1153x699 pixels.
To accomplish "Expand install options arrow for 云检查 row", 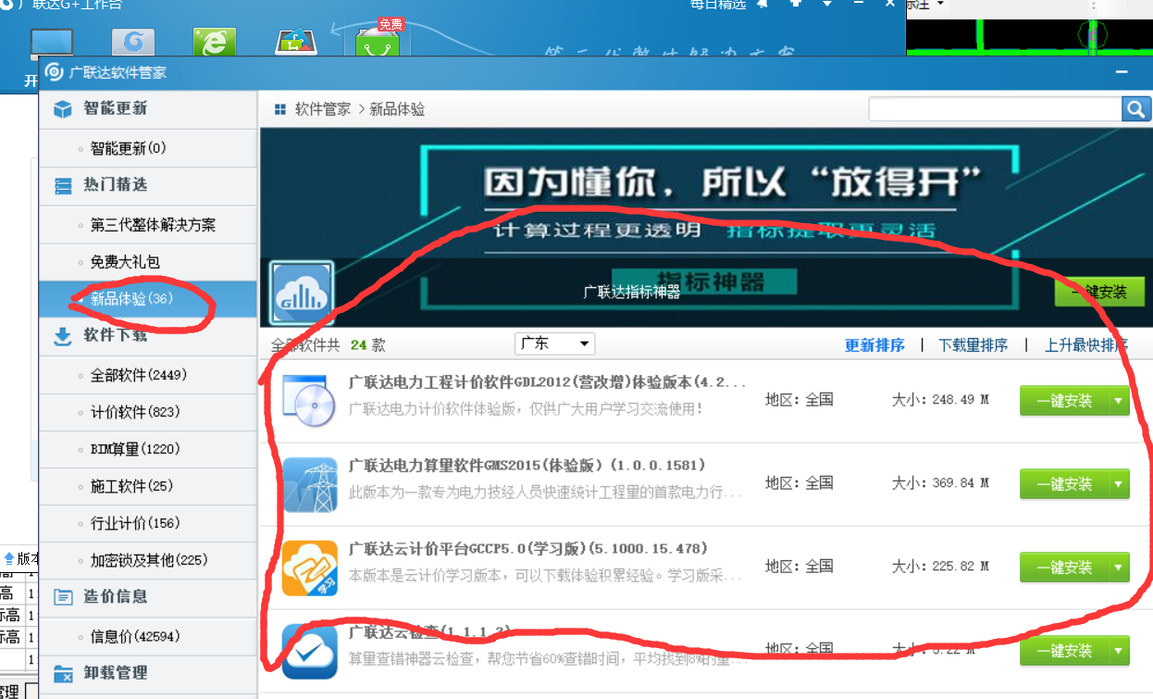I will [1119, 651].
